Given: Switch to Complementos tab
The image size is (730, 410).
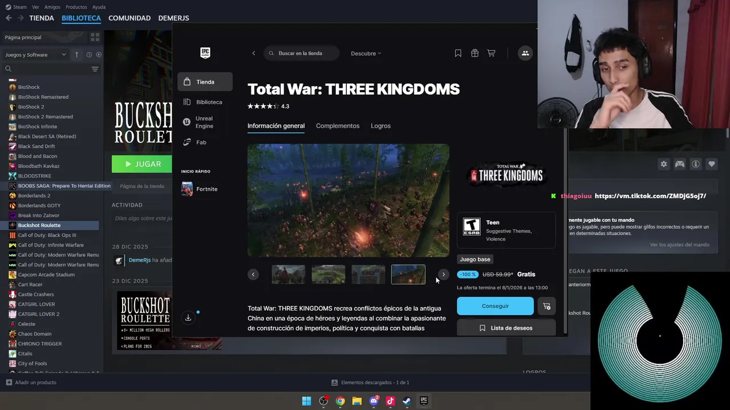Looking at the screenshot, I should click(338, 126).
